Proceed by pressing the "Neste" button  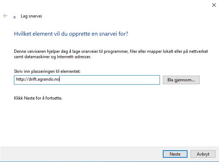coord(175,154)
